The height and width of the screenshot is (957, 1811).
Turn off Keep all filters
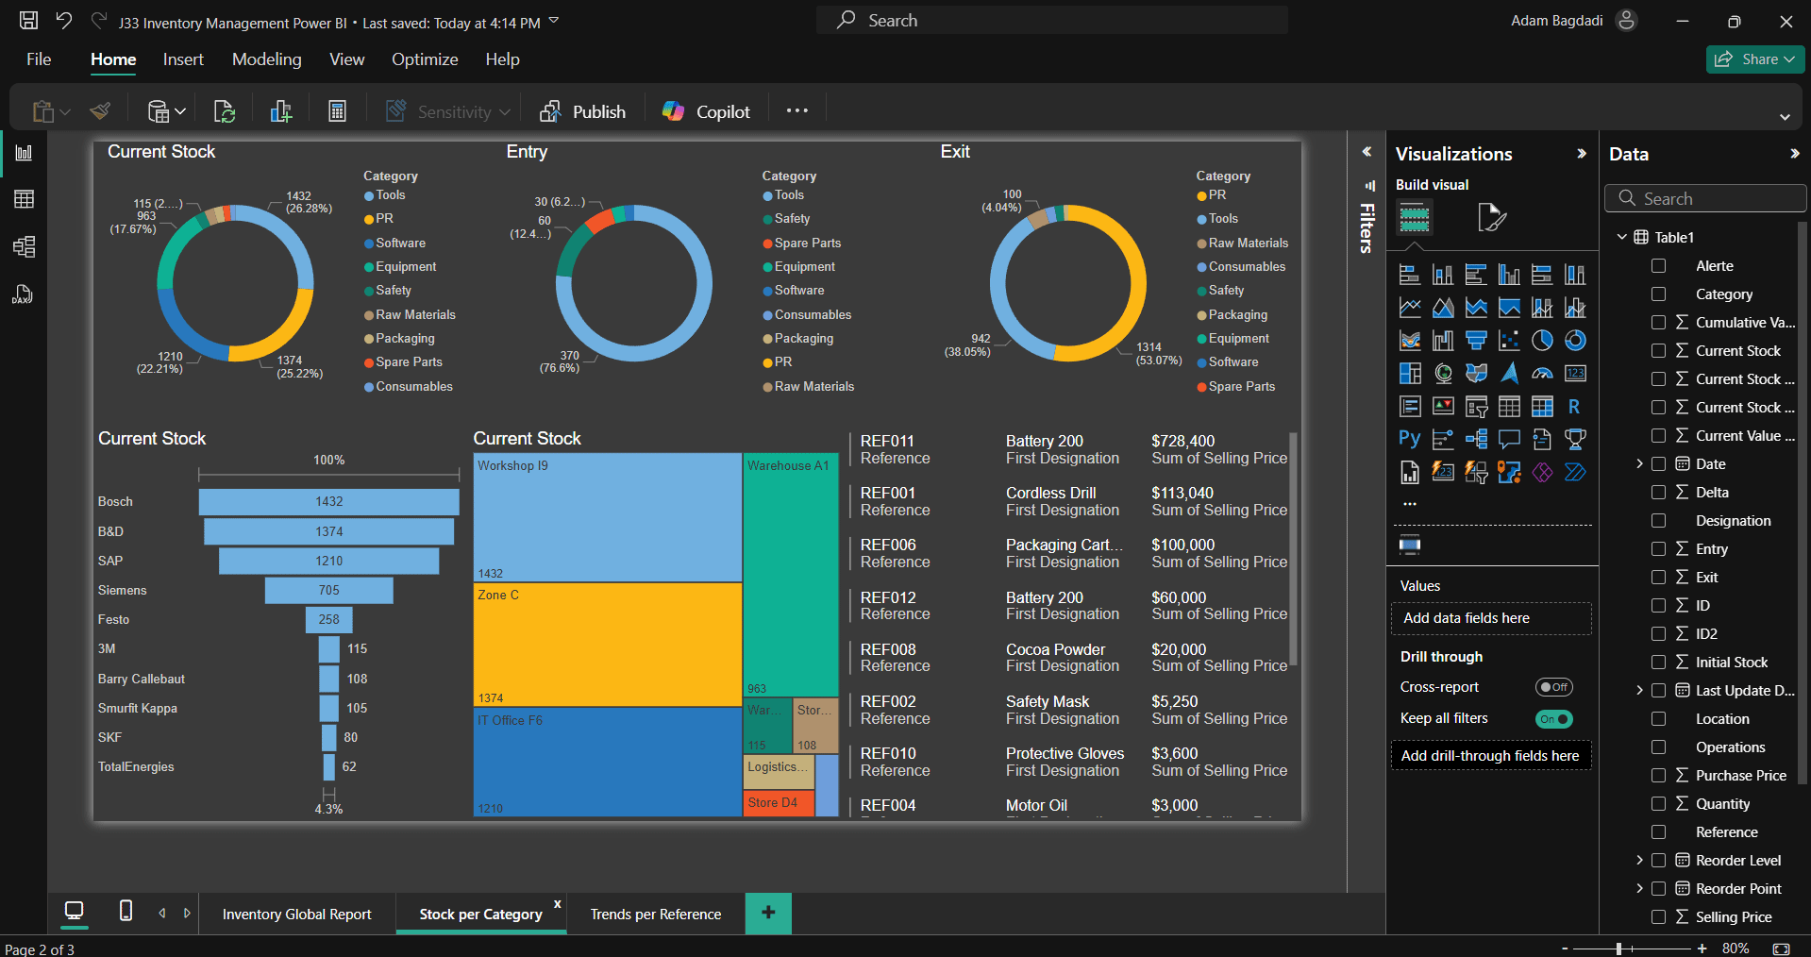coord(1553,719)
